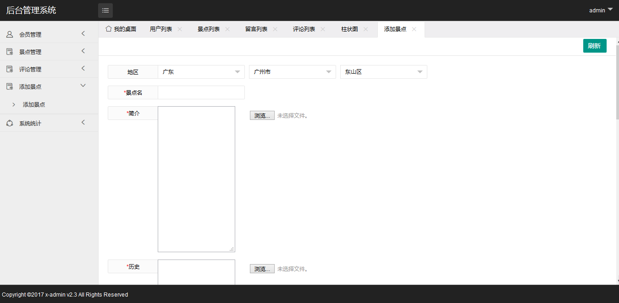619x303 pixels.
Task: Click the 景点管理 icon in sidebar
Action: tap(9, 51)
